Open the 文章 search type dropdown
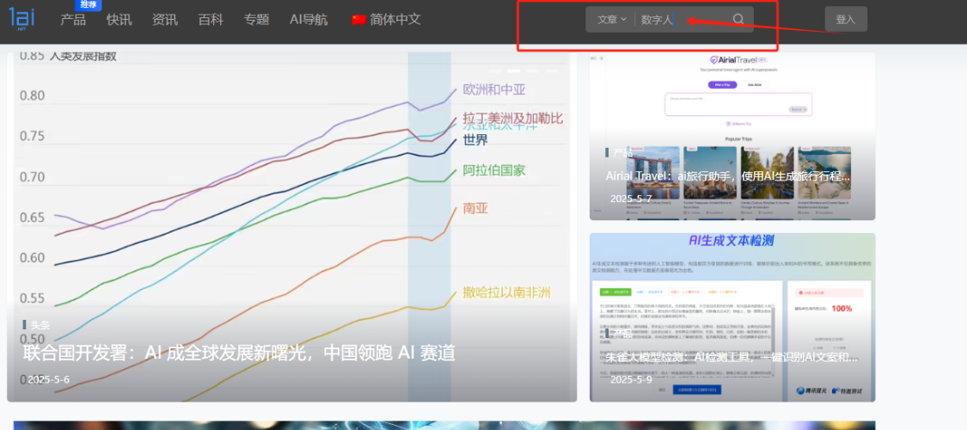967x430 pixels. [x=611, y=19]
